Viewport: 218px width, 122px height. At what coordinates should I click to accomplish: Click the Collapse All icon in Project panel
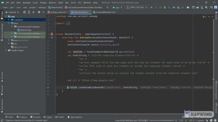pos(33,12)
